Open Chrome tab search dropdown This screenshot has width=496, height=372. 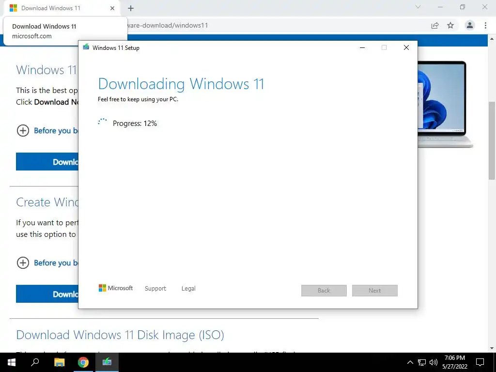click(x=418, y=7)
